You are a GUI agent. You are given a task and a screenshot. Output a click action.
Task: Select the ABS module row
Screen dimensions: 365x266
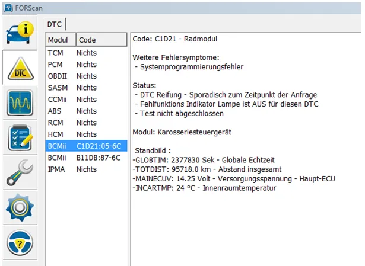(x=86, y=111)
